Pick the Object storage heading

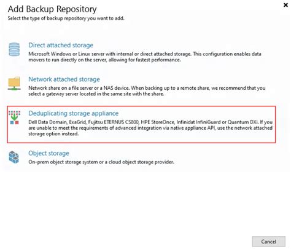(x=49, y=153)
